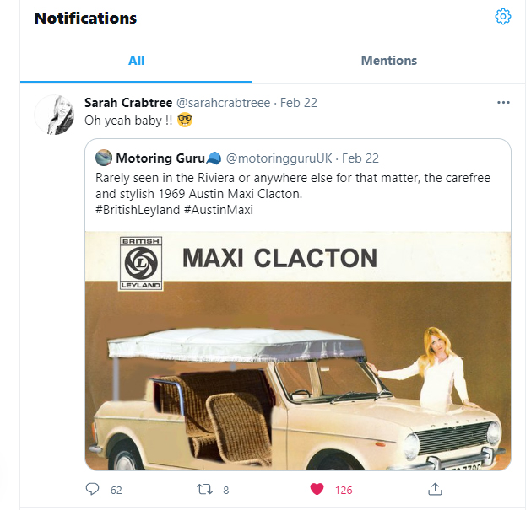The image size is (531, 510).
Task: Click the Motoring Guru display name
Action: (160, 158)
